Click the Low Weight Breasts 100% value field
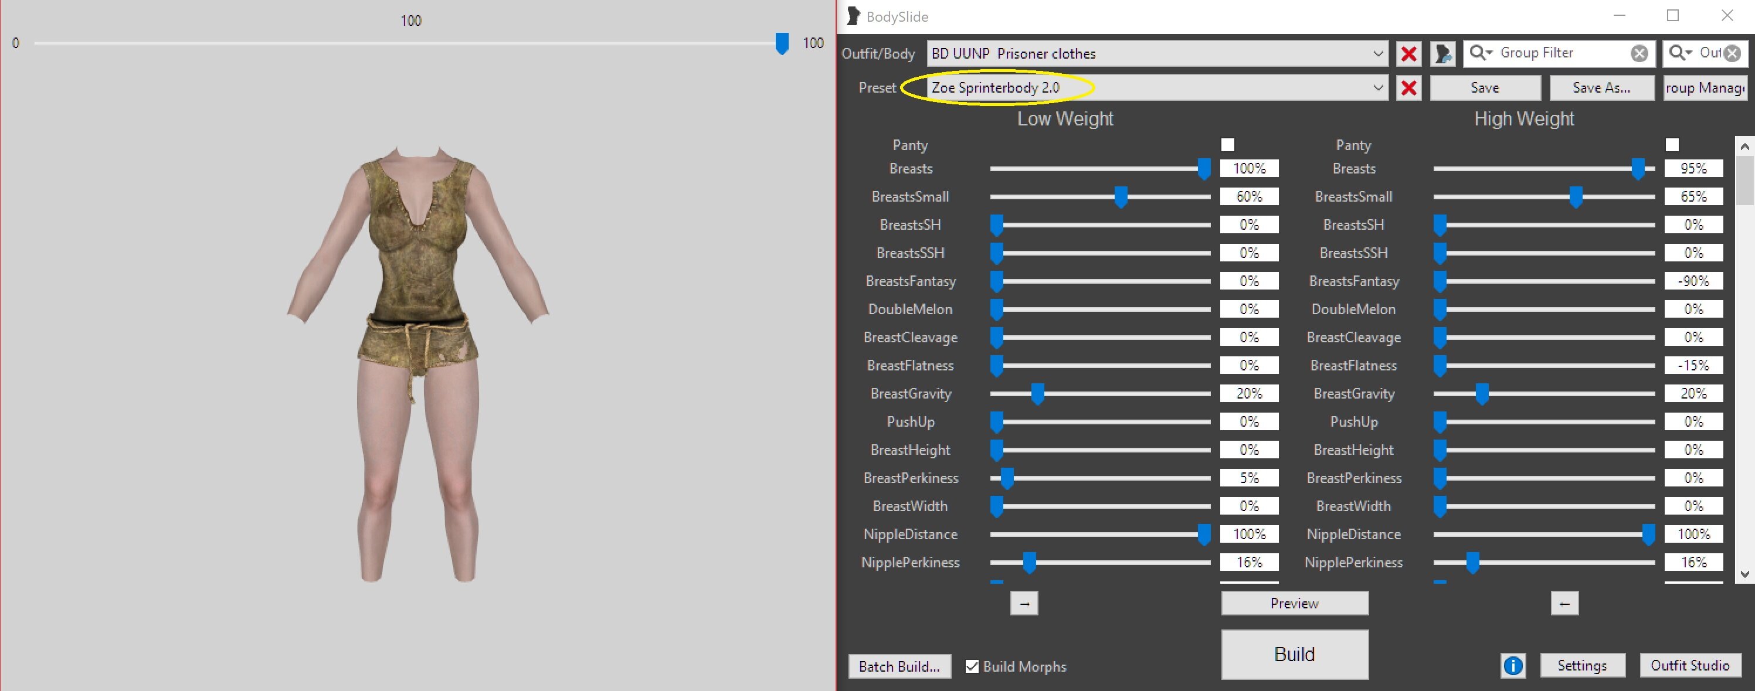This screenshot has width=1755, height=691. click(x=1249, y=168)
